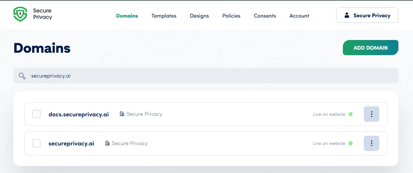Open the secureprivacy.ai domain entry
413x173 pixels.
click(71, 144)
